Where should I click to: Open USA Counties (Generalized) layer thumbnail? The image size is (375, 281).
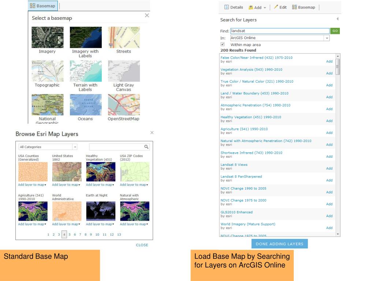[33, 172]
